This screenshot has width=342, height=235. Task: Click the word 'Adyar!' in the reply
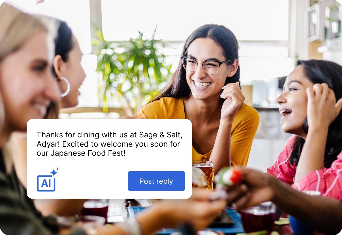click(48, 144)
